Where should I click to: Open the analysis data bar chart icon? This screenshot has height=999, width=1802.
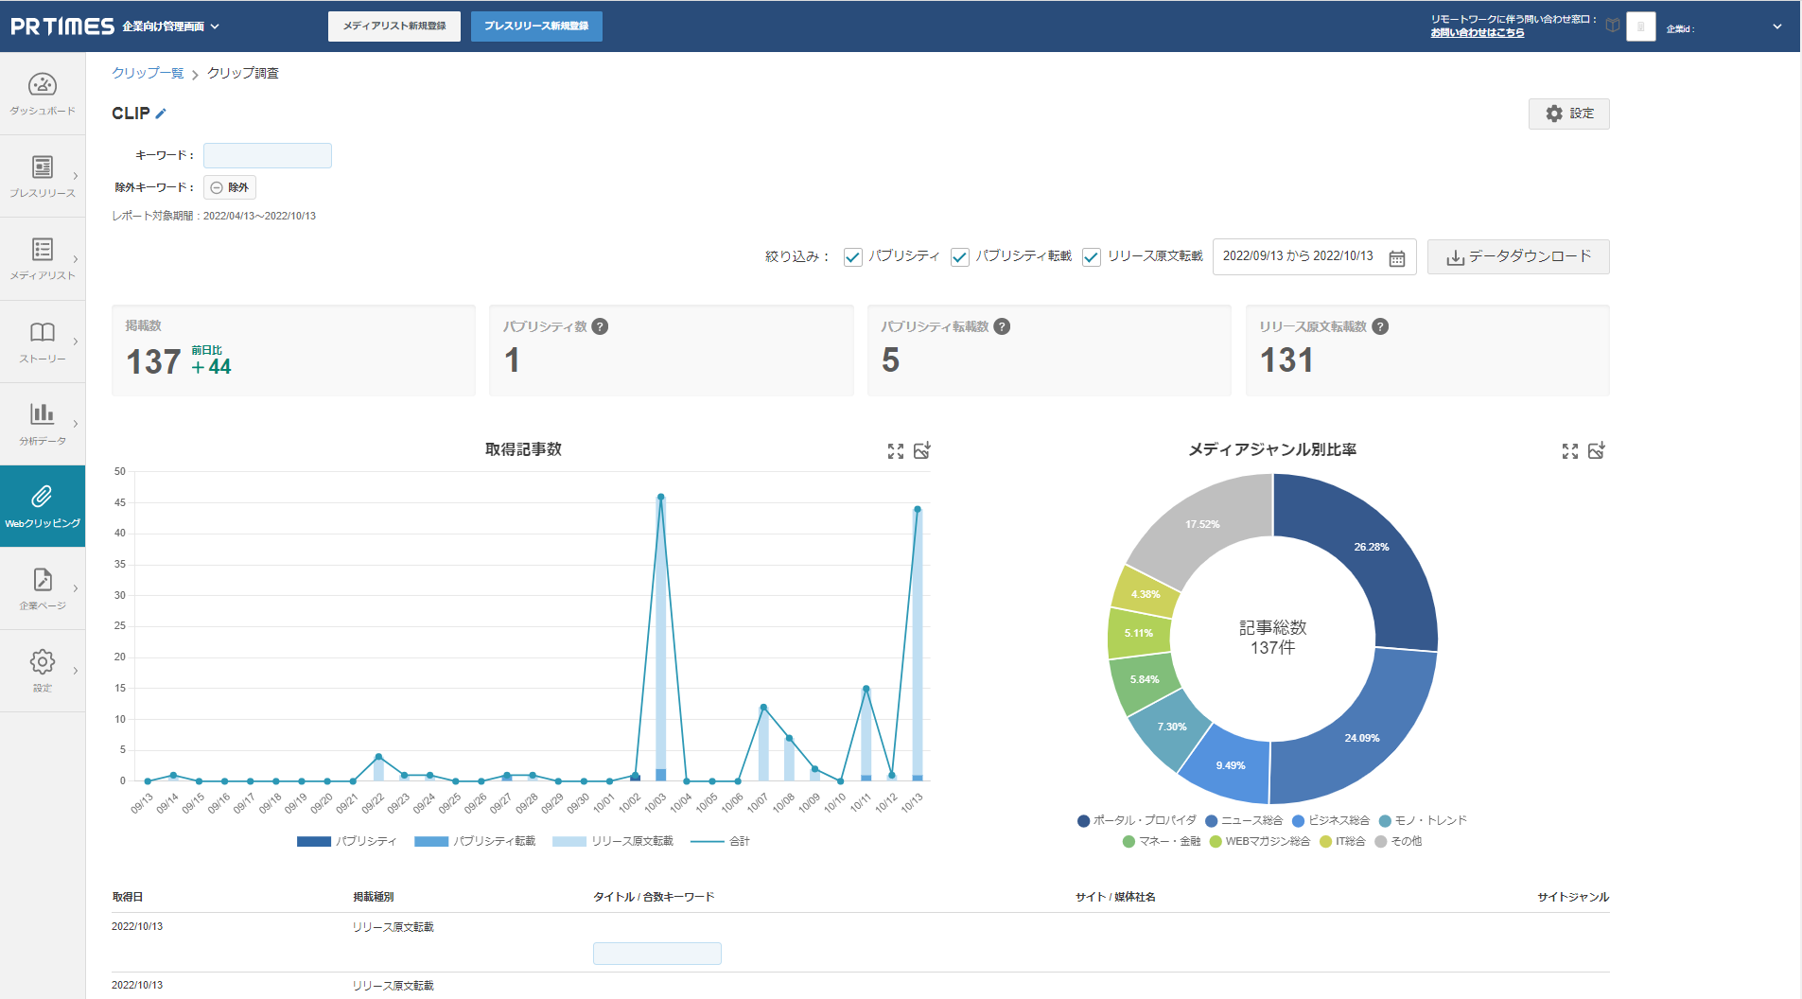click(43, 413)
